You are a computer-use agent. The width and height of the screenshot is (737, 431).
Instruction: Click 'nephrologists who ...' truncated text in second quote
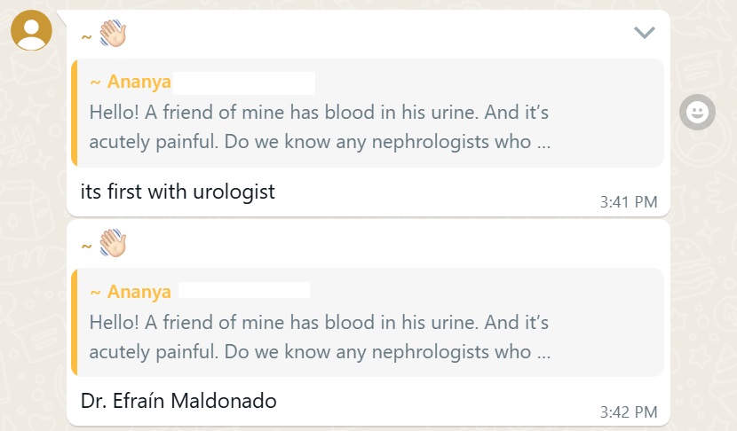tap(461, 352)
